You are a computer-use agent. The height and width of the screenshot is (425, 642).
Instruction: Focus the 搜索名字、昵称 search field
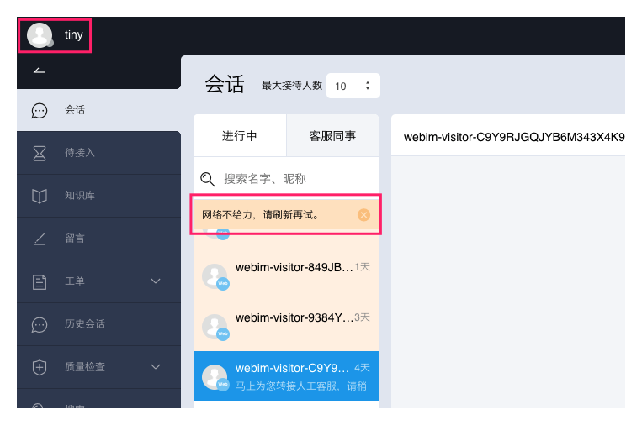(294, 179)
